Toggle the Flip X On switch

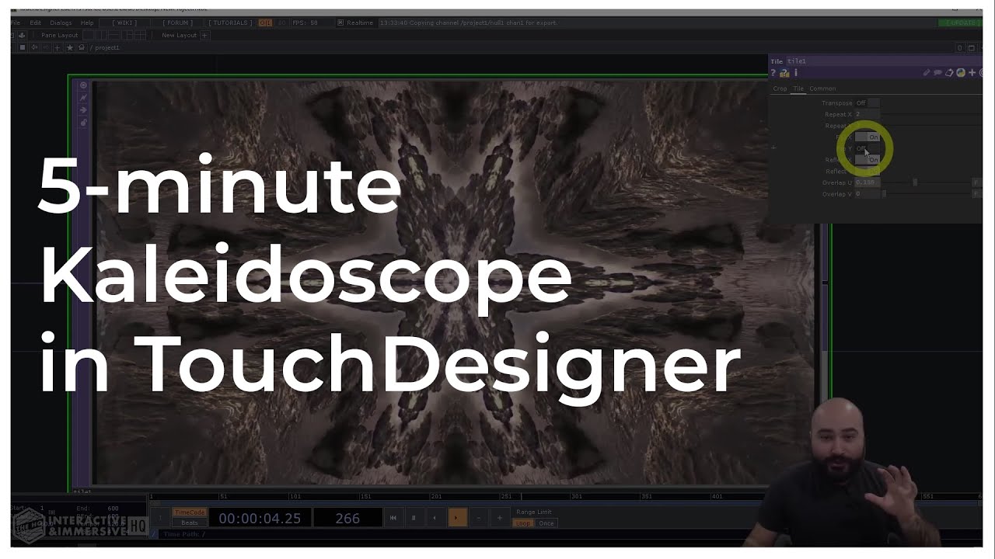[x=867, y=137]
